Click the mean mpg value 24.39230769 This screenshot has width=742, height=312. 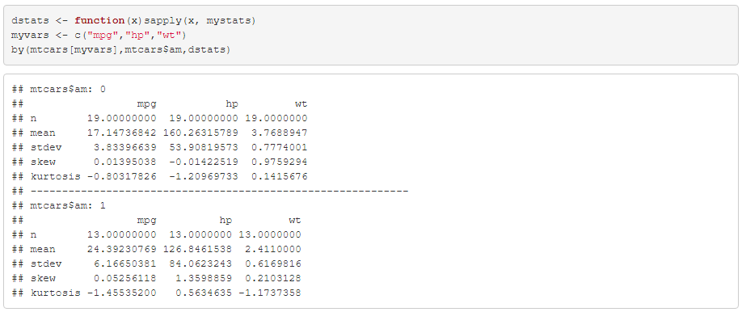pos(121,249)
